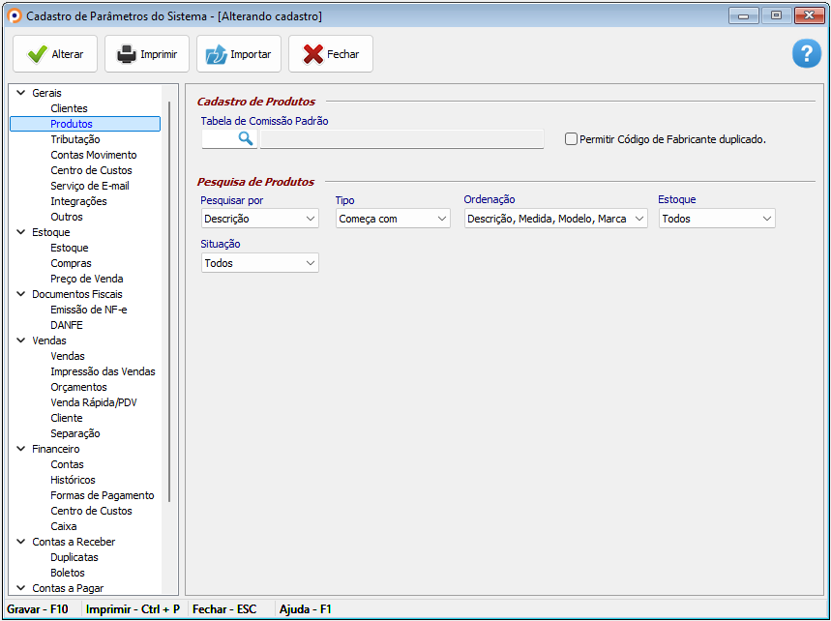Open the Ordenação dropdown
Screen dimensions: 831x621
(x=555, y=219)
